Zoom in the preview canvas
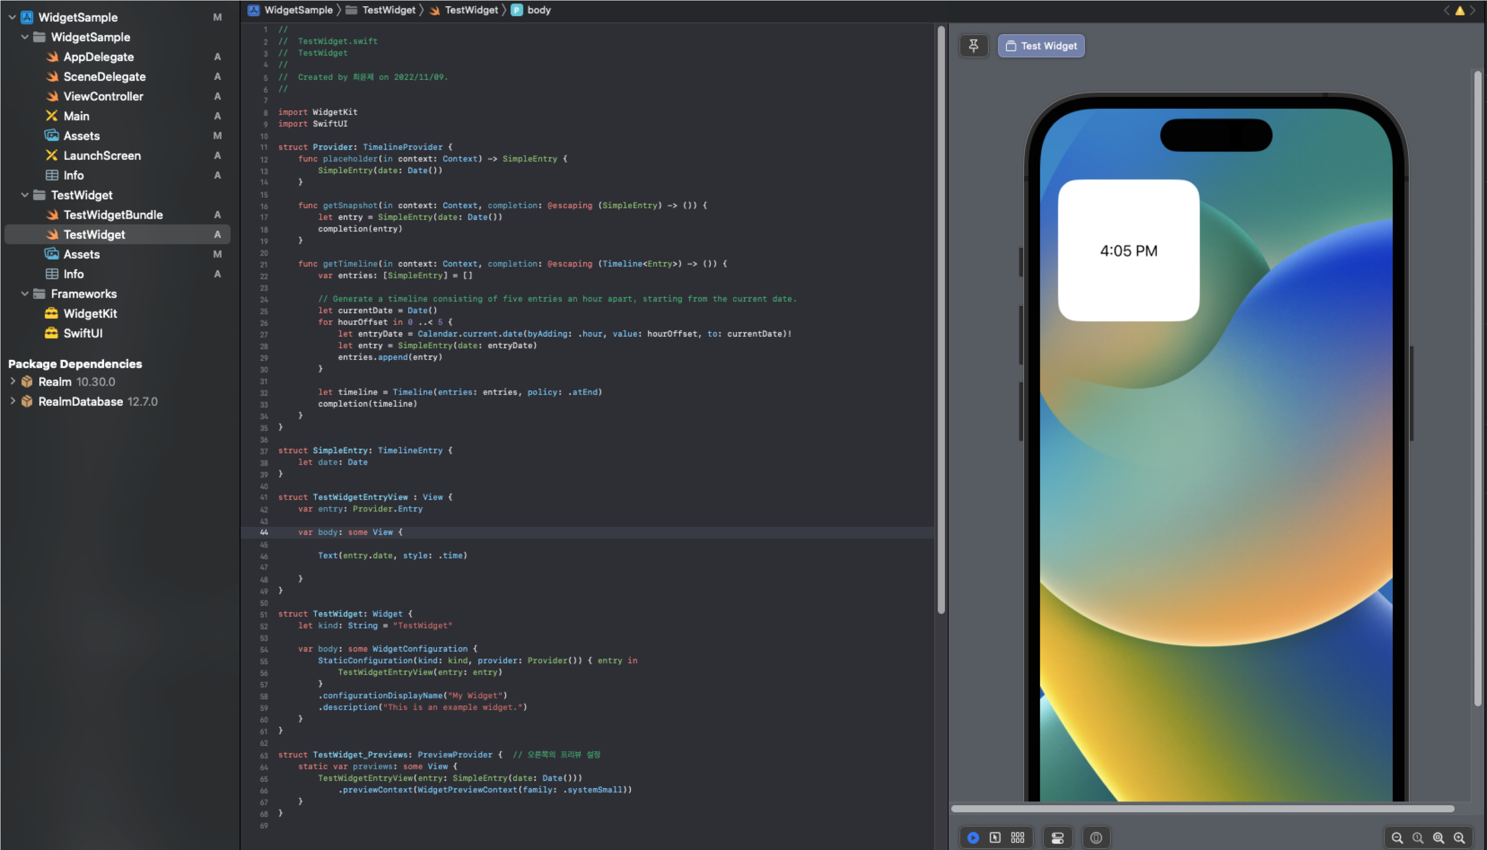Screen dimensions: 1487x850 click(1460, 838)
